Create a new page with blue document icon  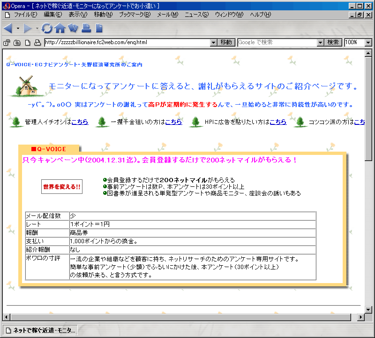tap(99, 28)
